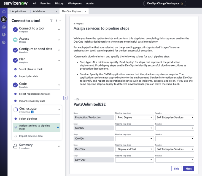Click the Code complete checkmark icon
Viewport: 202px width, 176px height.
(15, 85)
